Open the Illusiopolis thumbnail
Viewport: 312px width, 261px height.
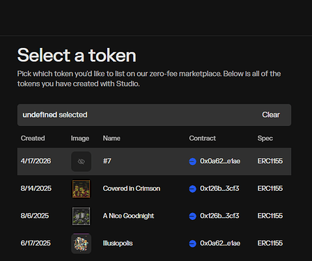81,244
